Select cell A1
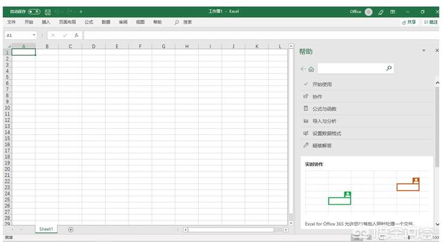 pos(23,52)
